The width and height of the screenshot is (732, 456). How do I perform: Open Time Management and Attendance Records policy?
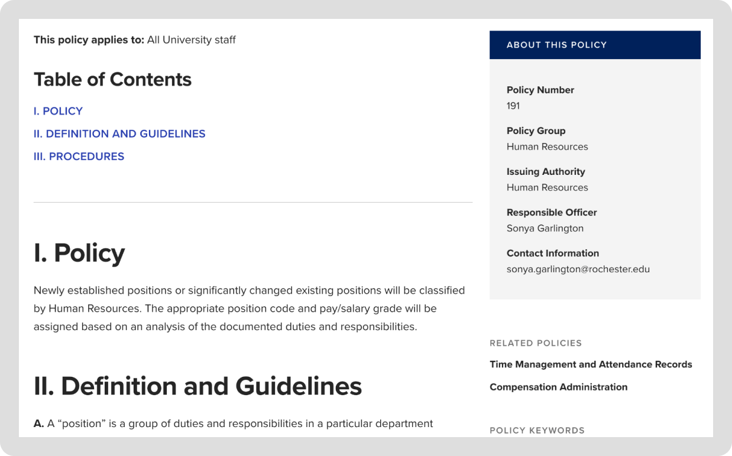(x=590, y=364)
